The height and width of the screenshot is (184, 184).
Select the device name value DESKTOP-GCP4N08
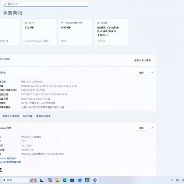tap(32, 82)
